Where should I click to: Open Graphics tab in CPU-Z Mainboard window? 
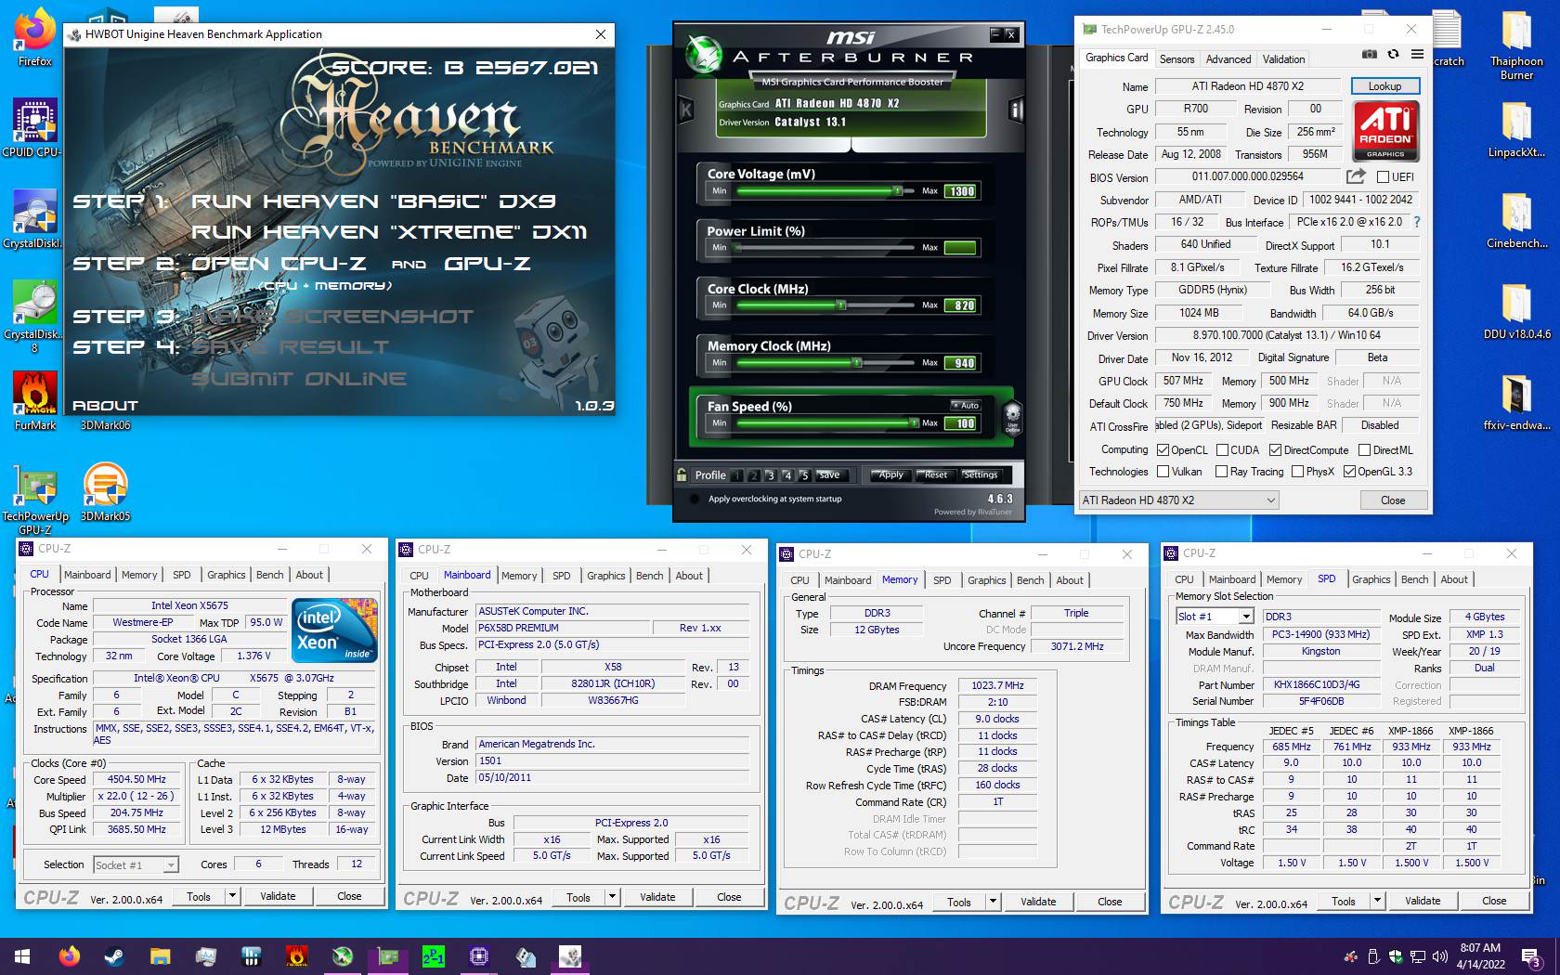click(605, 576)
